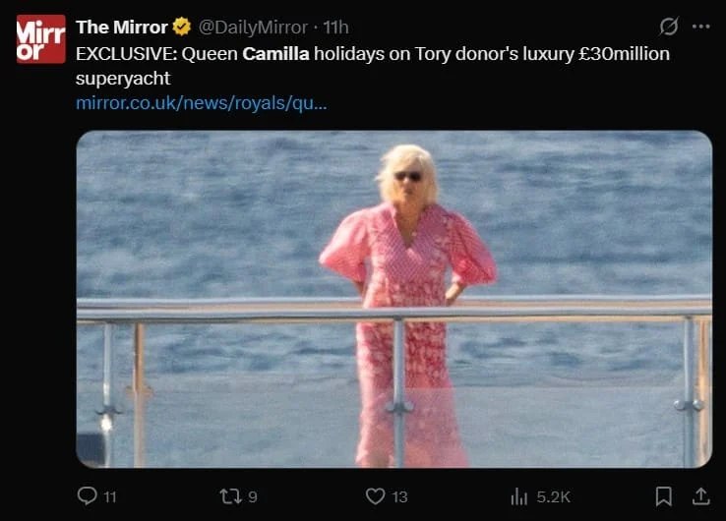Click the reply count 11
This screenshot has height=521, width=726.
click(x=109, y=497)
